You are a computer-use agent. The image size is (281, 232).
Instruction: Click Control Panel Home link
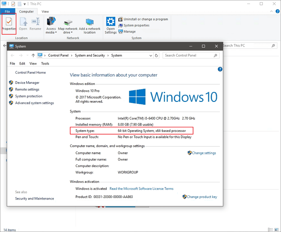pos(31,73)
